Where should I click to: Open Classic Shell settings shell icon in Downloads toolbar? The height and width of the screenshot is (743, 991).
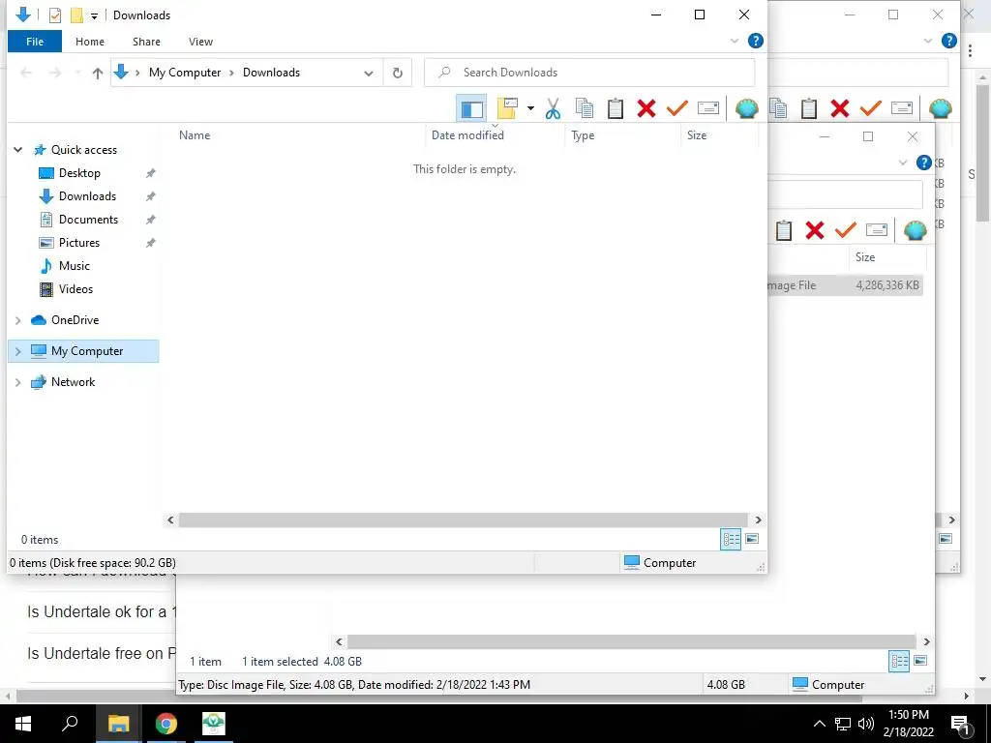[746, 108]
